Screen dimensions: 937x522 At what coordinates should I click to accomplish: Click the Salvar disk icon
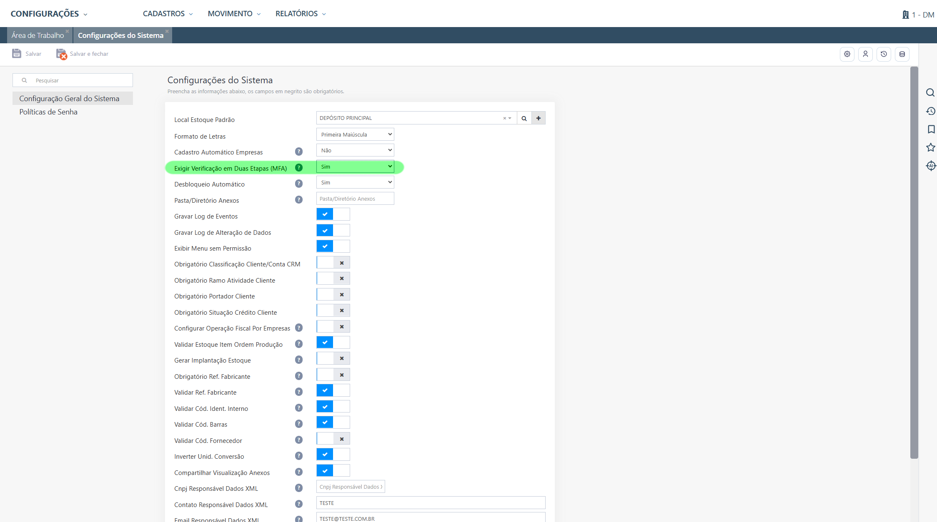click(17, 54)
